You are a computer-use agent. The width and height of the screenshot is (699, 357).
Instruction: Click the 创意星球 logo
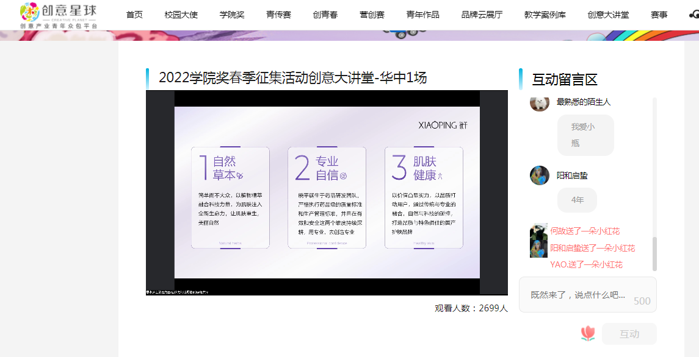59,15
